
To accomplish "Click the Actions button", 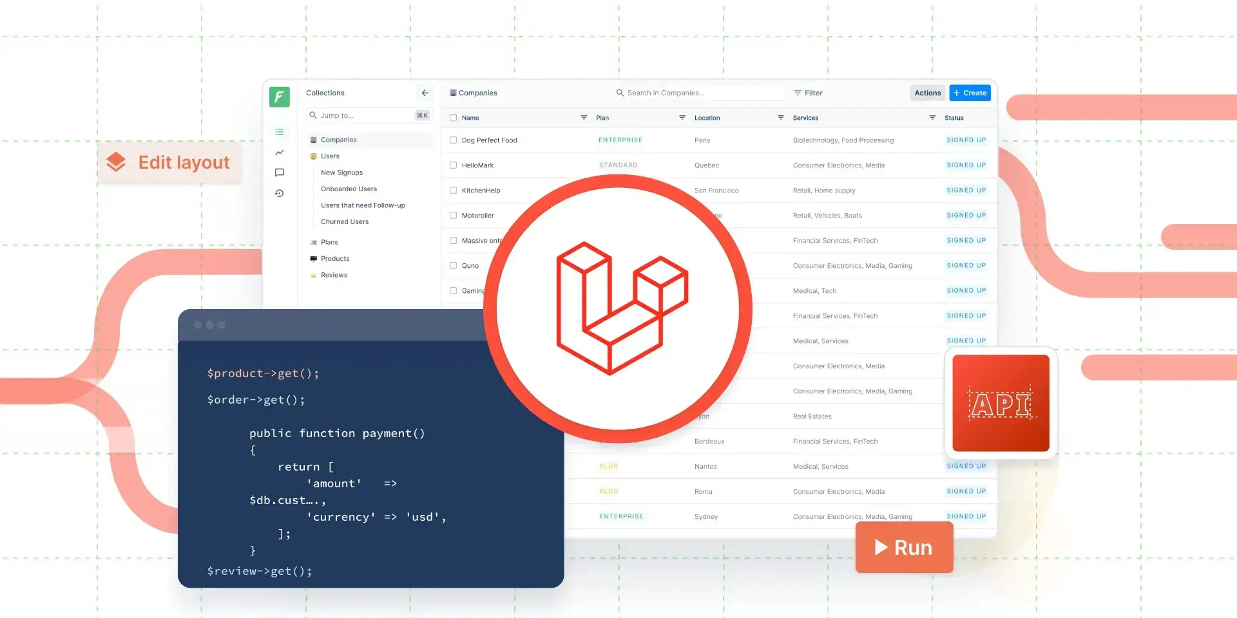I will click(x=927, y=93).
